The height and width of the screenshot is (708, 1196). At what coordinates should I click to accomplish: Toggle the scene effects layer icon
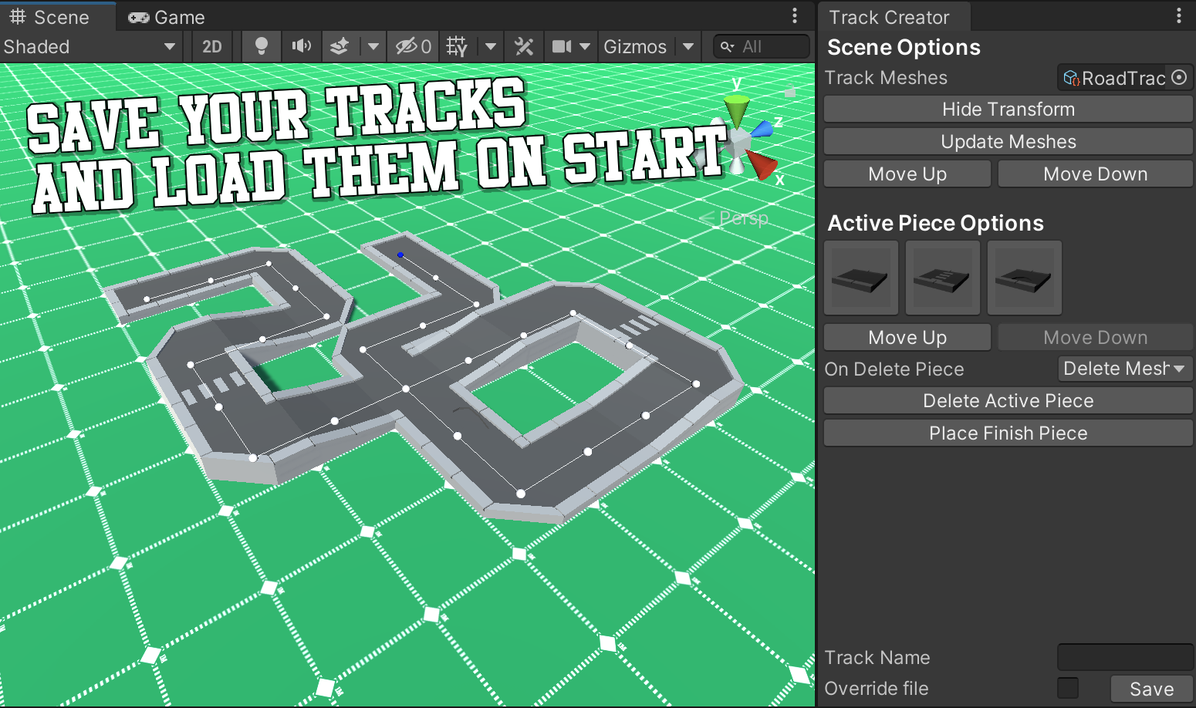tap(340, 47)
